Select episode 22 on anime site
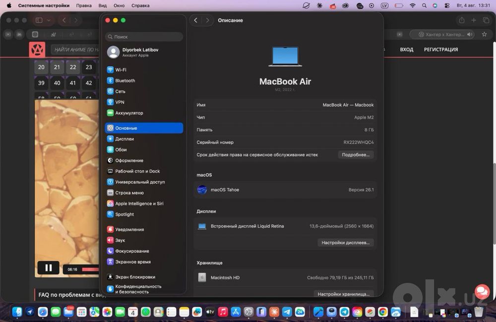 pyautogui.click(x=73, y=67)
